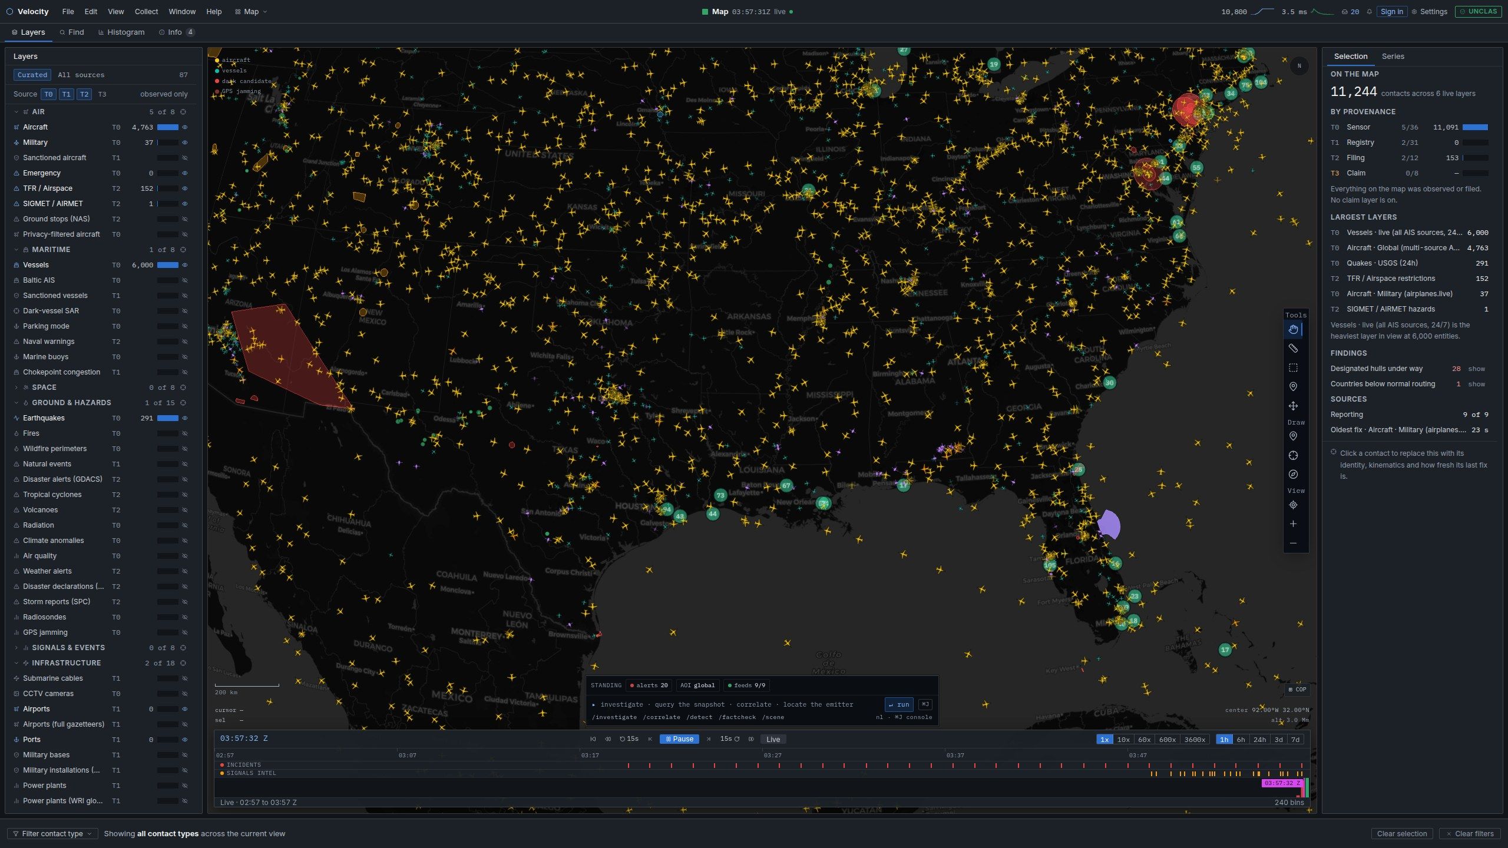Collapse the MARITIME layer group
The width and height of the screenshot is (1508, 848).
(16, 250)
